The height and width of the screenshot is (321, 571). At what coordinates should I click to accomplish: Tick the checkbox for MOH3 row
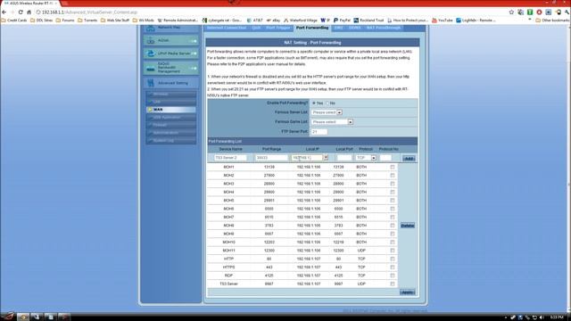pos(393,184)
